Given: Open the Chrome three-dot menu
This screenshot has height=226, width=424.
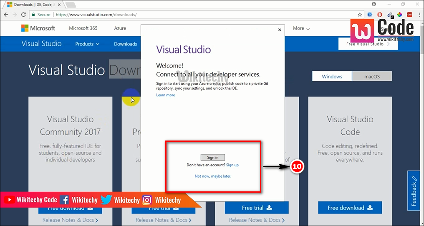Looking at the screenshot, I should pos(419,15).
